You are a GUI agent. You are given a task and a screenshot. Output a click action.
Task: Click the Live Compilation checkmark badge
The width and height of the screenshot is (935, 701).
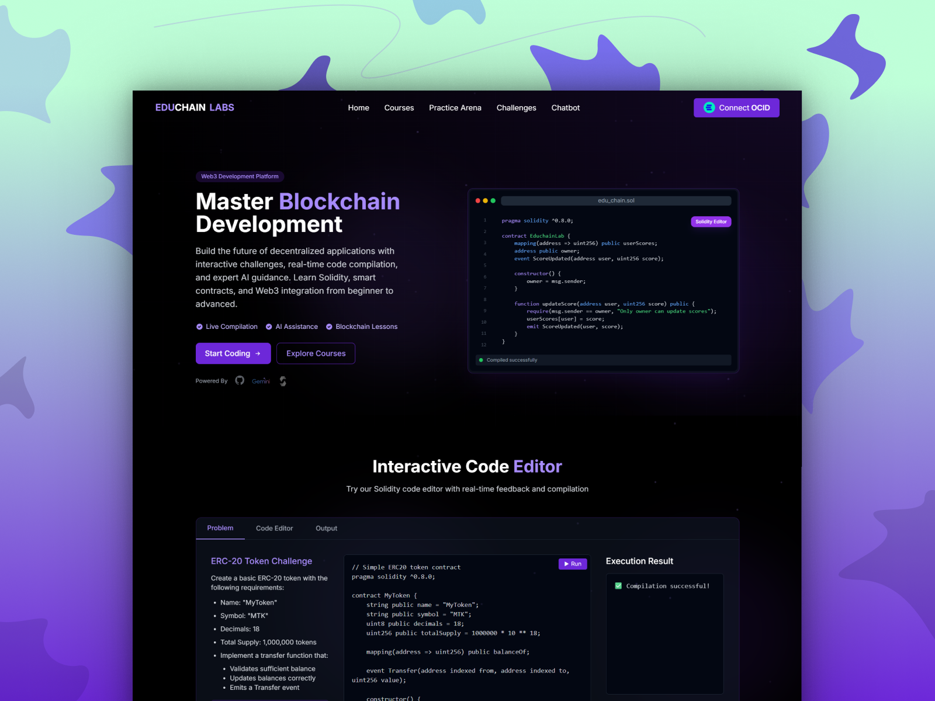[x=199, y=327]
